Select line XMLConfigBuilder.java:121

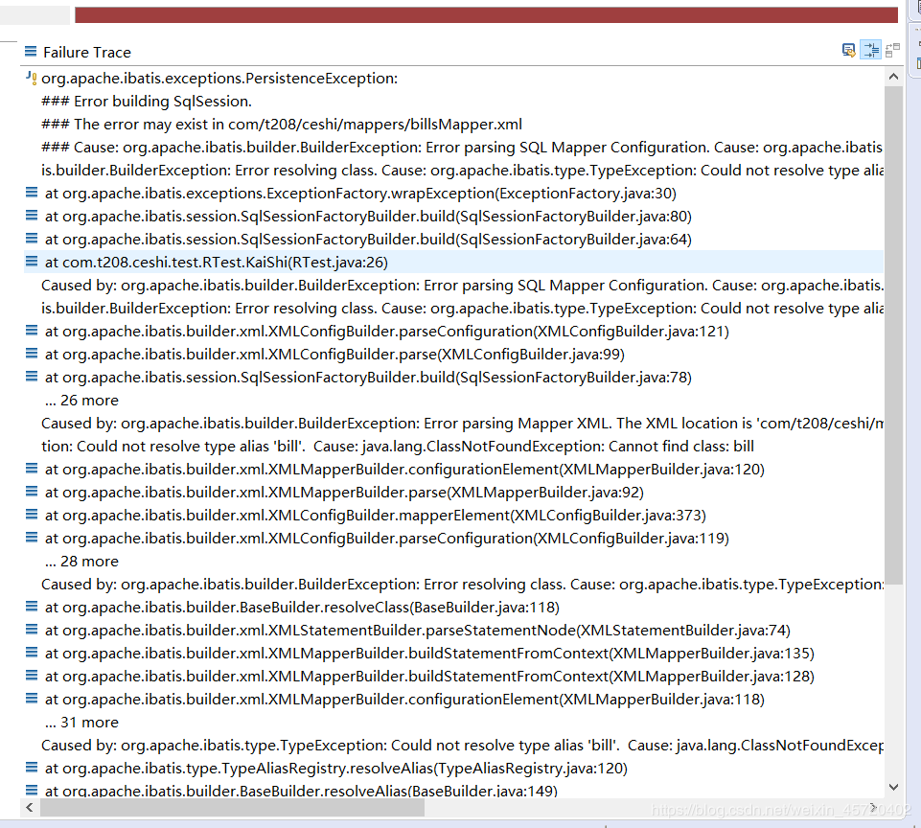(387, 332)
